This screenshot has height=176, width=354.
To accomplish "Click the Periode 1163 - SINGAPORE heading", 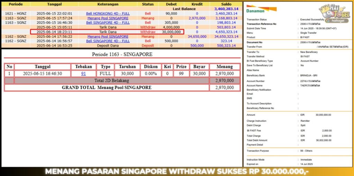I will tap(122, 54).
